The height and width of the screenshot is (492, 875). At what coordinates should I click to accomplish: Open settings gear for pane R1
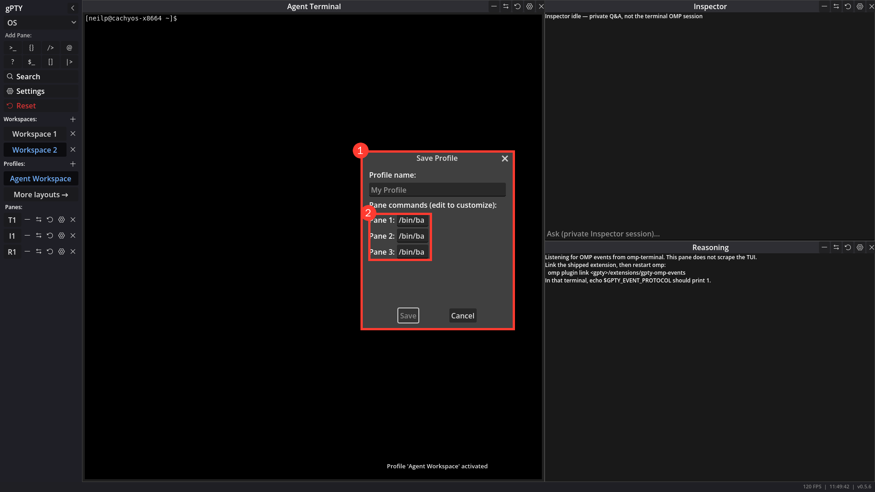click(x=62, y=251)
